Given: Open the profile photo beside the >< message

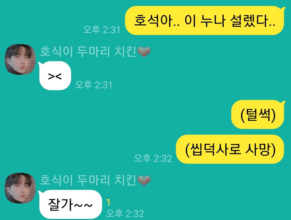Looking at the screenshot, I should (20, 59).
